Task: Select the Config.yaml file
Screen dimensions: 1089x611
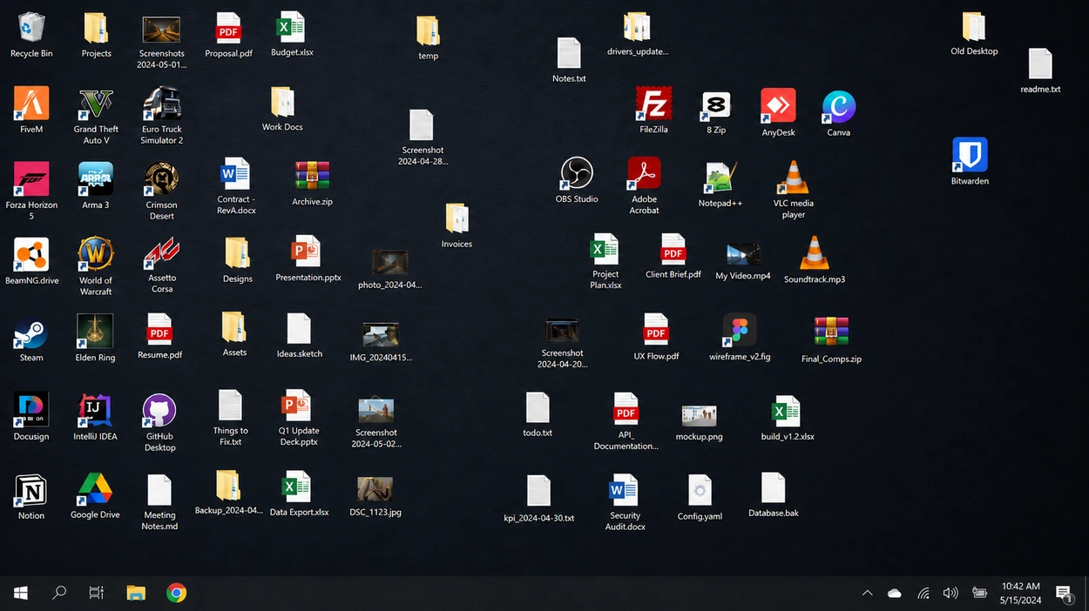Action: [700, 492]
